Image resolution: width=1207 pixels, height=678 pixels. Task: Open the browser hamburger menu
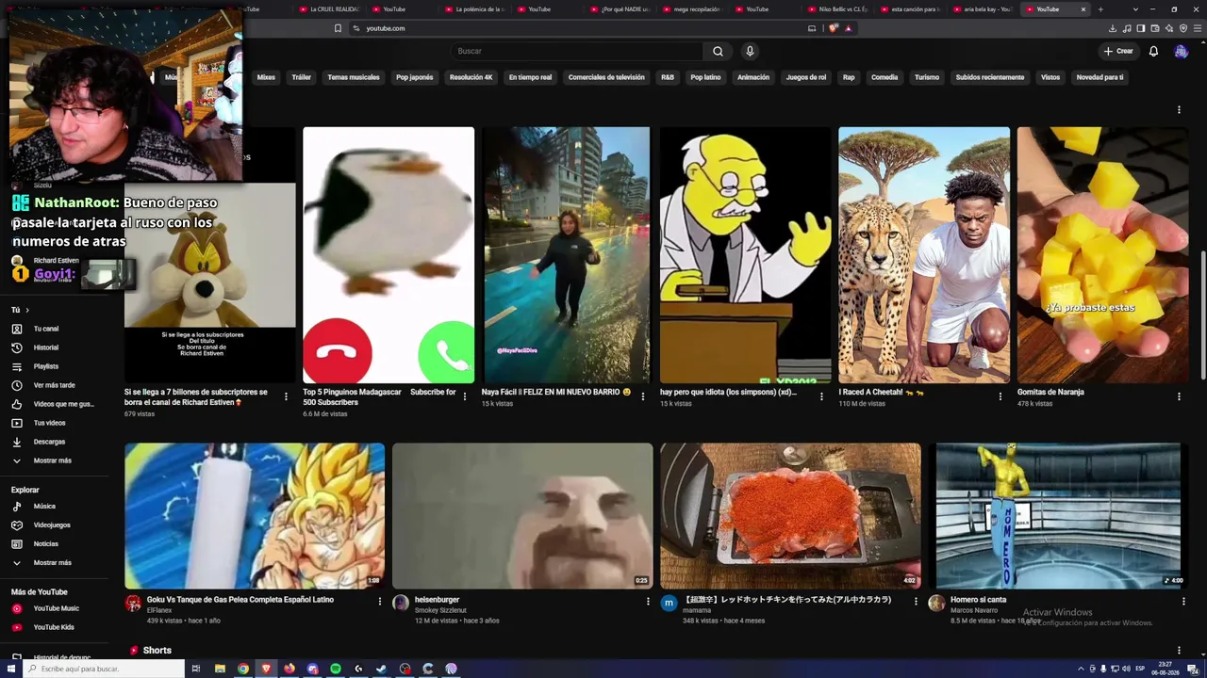click(x=1198, y=28)
